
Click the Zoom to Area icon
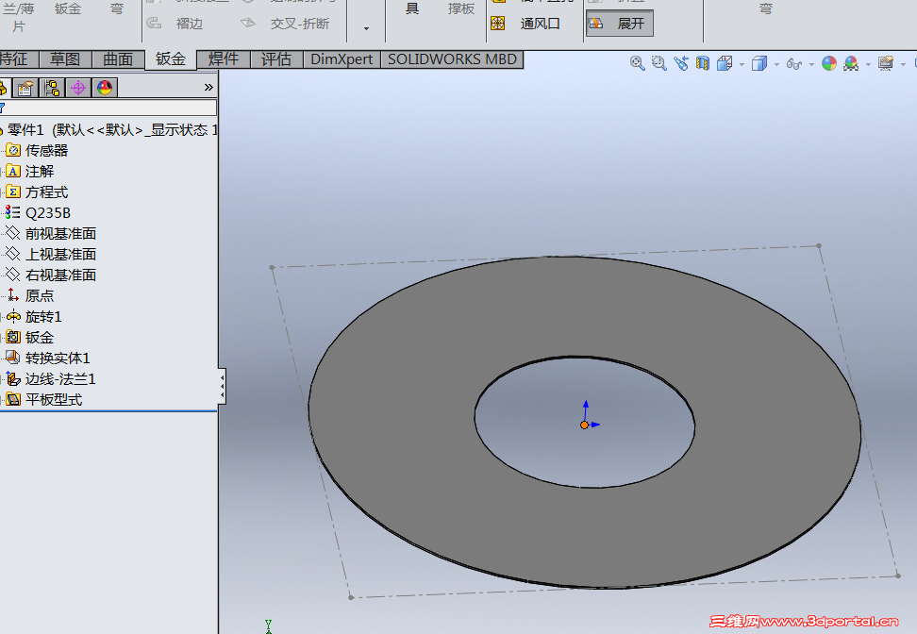pos(659,63)
